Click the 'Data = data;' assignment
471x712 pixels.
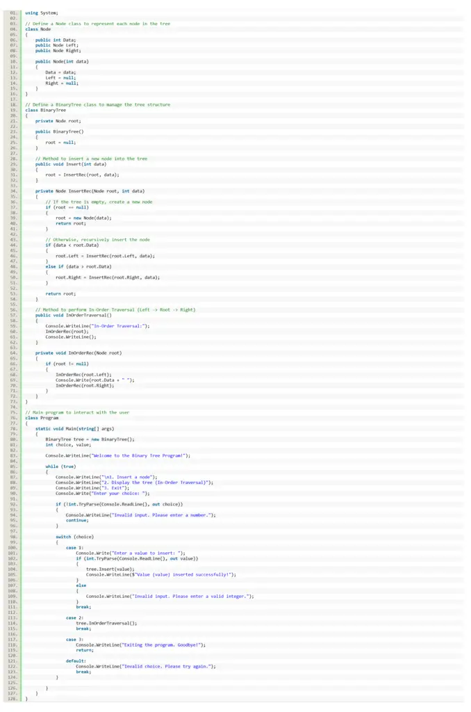(60, 72)
